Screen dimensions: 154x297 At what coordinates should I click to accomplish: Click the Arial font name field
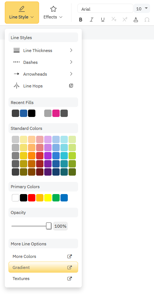pos(105,8)
